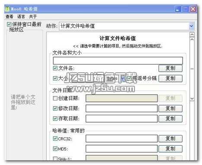Viewport: 202px width, 165px height.
Task: Toggle the 大小 checkbox
Action: coord(55,78)
